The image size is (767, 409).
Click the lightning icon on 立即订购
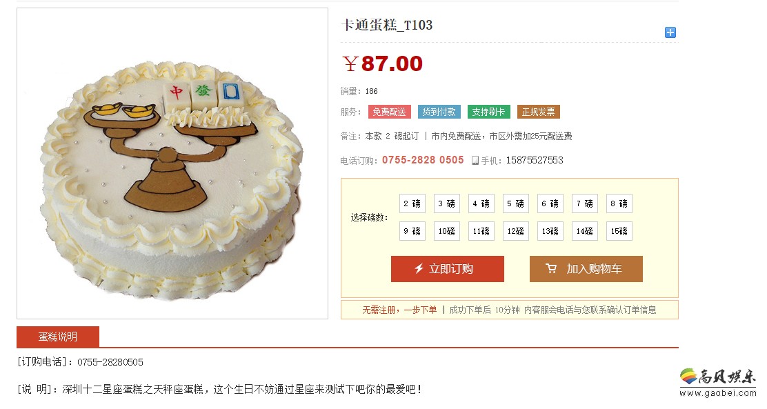point(419,268)
